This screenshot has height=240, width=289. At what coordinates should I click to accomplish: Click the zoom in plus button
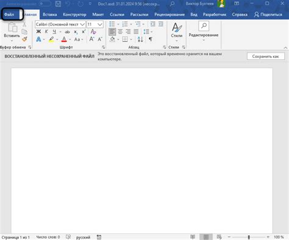[x=268, y=237]
